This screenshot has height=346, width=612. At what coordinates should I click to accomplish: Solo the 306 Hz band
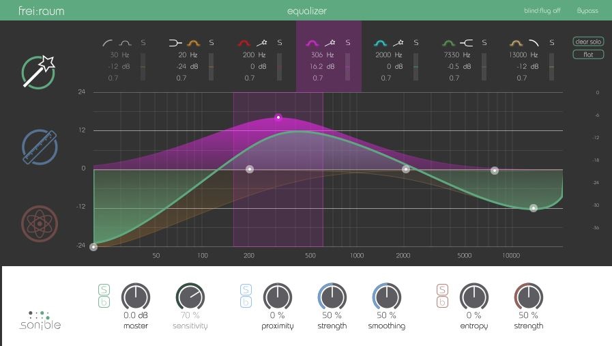(348, 42)
